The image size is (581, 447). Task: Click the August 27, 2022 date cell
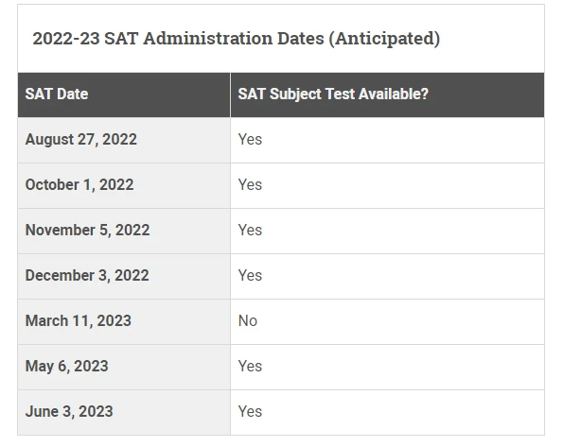[81, 140]
